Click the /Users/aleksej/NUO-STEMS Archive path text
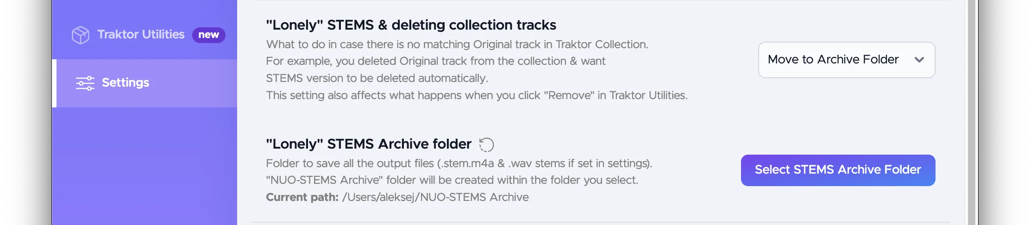1030x225 pixels. pos(435,197)
